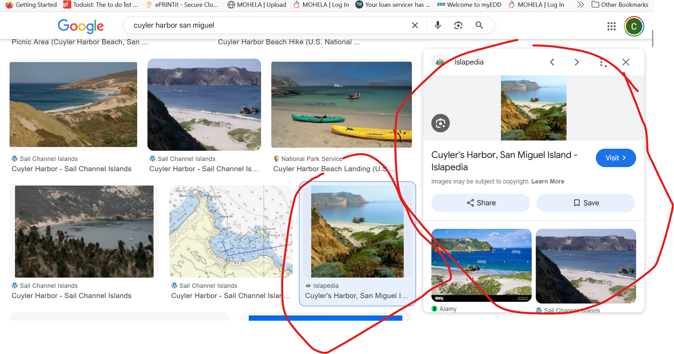Clear the search box text
This screenshot has width=674, height=354.
[415, 25]
